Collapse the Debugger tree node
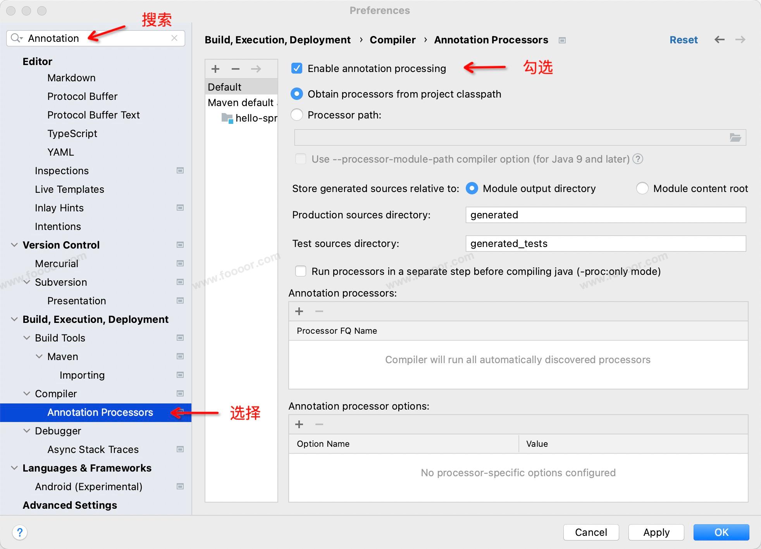Viewport: 761px width, 549px height. click(x=27, y=431)
